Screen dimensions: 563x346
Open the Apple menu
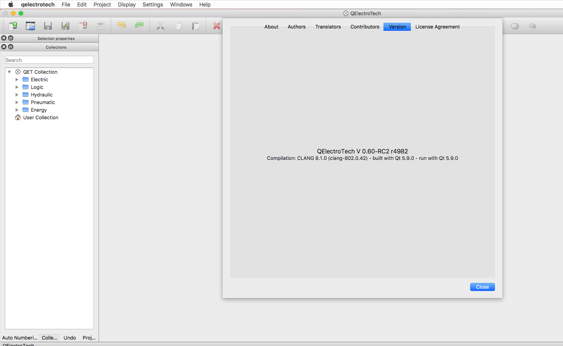click(11, 5)
